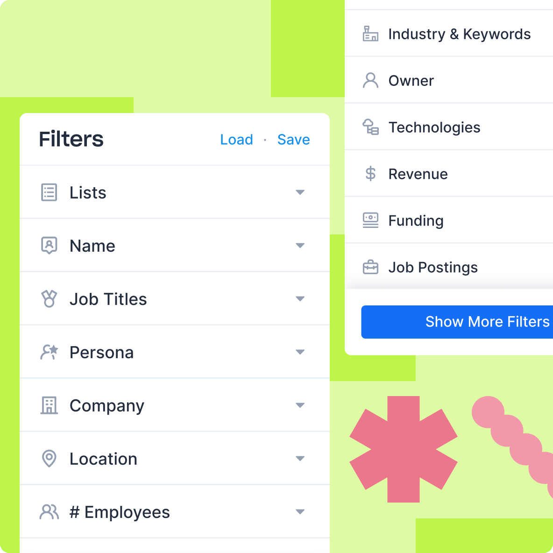Click the Technologies filter row
The height and width of the screenshot is (553, 553).
click(434, 127)
